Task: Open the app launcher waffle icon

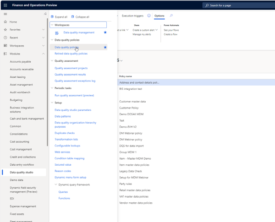Action: 5,5
